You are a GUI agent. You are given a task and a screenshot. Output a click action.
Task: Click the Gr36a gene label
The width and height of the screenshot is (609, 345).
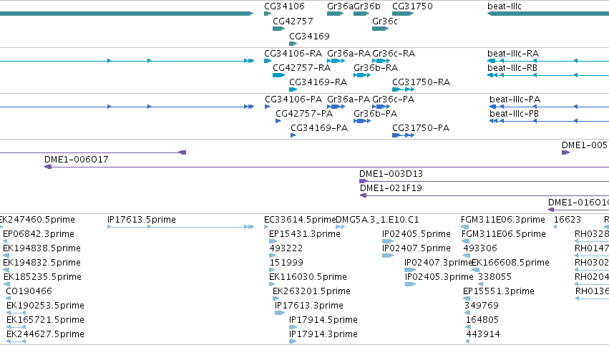(x=340, y=6)
